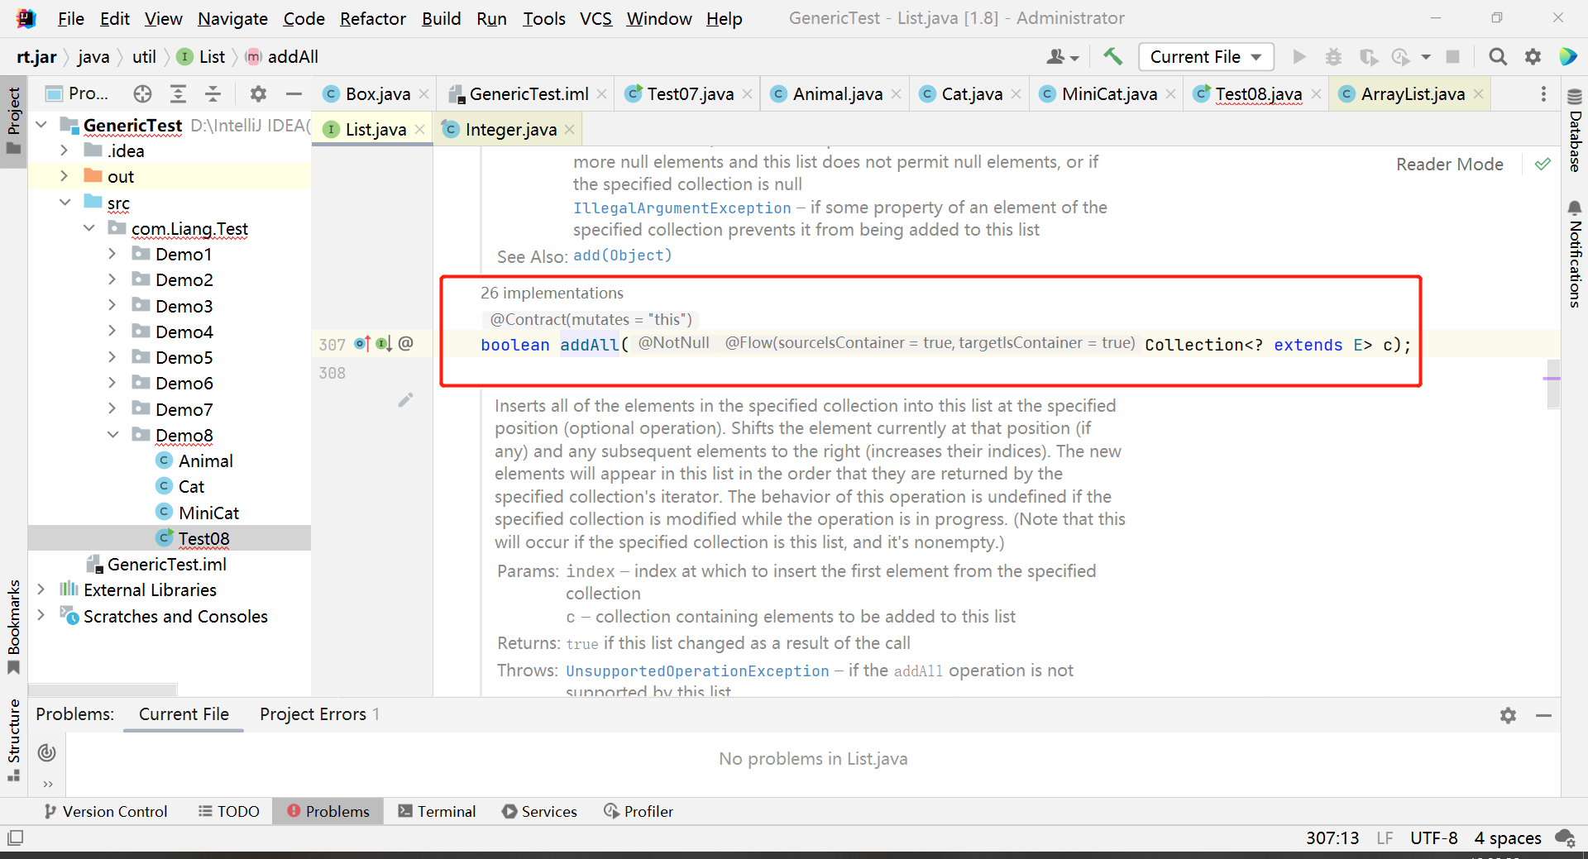
Task: Expand the Demo1 package
Action: click(112, 254)
